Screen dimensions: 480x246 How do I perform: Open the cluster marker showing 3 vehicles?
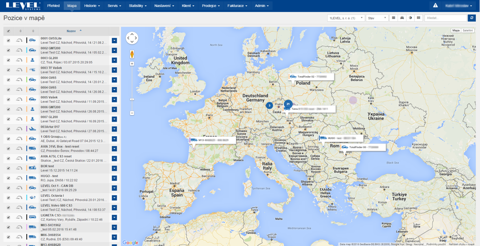coord(269,106)
